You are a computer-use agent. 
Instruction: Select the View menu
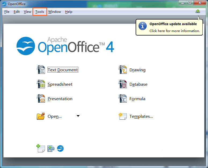[27, 12]
